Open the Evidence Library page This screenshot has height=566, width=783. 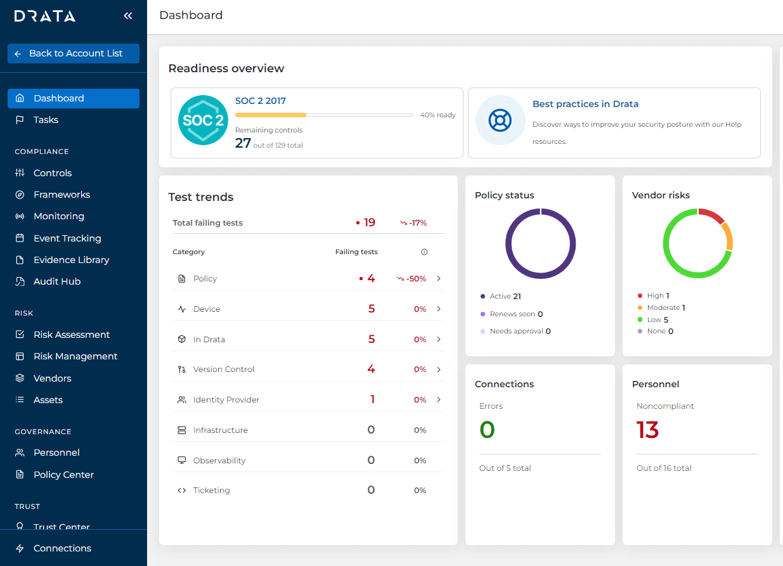[71, 260]
